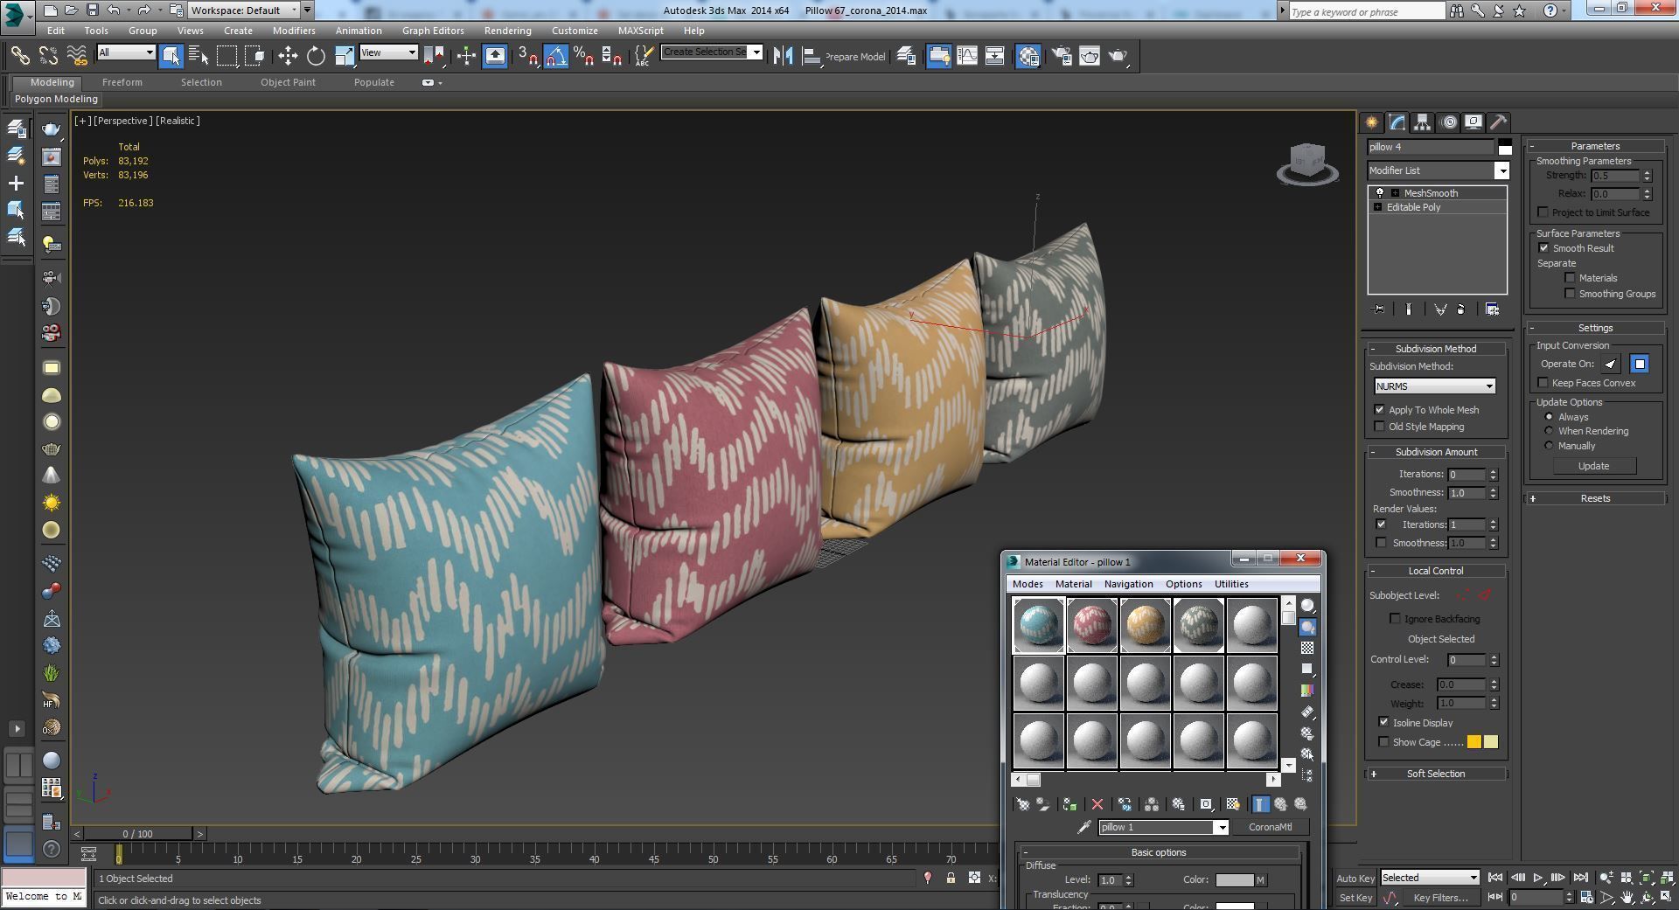This screenshot has height=910, width=1679.
Task: Enable Separate by Smoothing Groups checkbox
Action: point(1570,294)
